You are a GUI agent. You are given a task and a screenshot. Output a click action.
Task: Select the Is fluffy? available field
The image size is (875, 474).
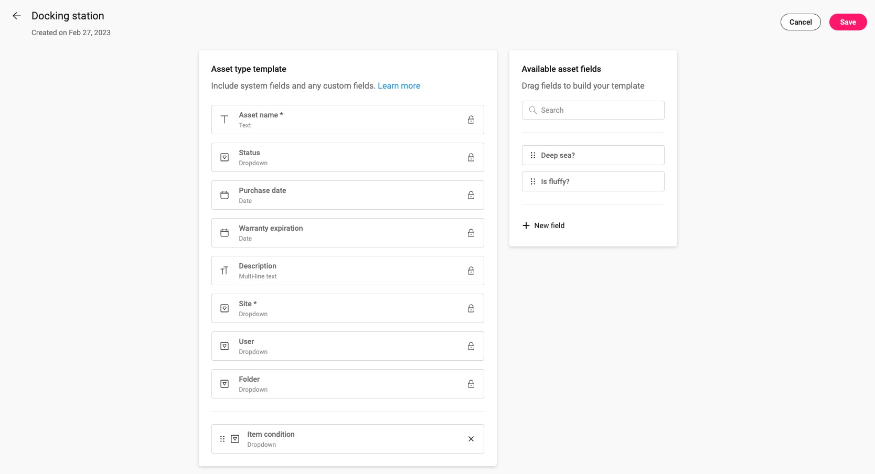point(593,181)
